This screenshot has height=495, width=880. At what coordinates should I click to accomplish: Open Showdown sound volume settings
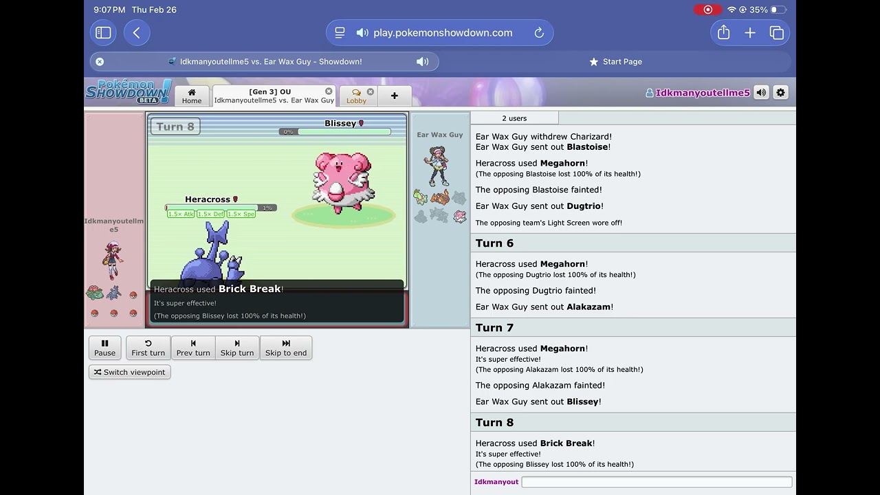coord(761,92)
